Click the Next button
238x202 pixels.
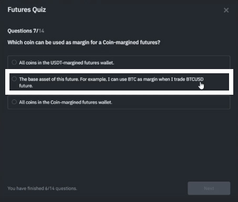(209, 188)
